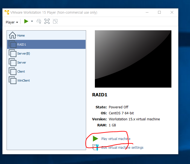Image resolution: width=190 pixels, height=164 pixels.
Task: Click the '1 GB' RAM value
Action: 112,125
